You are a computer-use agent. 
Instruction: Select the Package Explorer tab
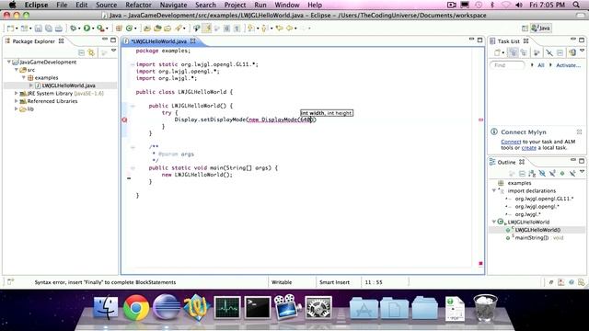point(33,41)
